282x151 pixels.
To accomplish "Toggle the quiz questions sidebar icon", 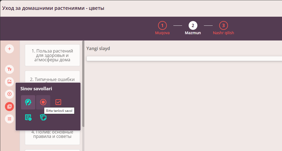I will pyautogui.click(x=9, y=106).
